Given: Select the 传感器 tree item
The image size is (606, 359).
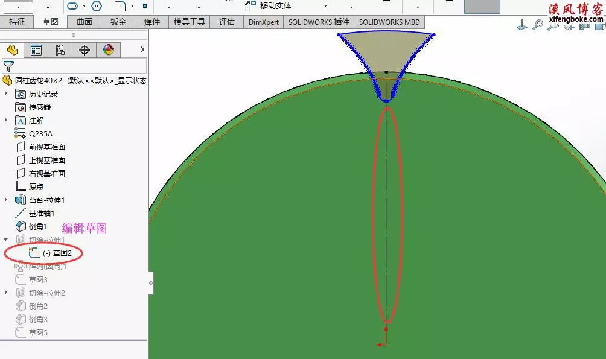Looking at the screenshot, I should coord(40,107).
